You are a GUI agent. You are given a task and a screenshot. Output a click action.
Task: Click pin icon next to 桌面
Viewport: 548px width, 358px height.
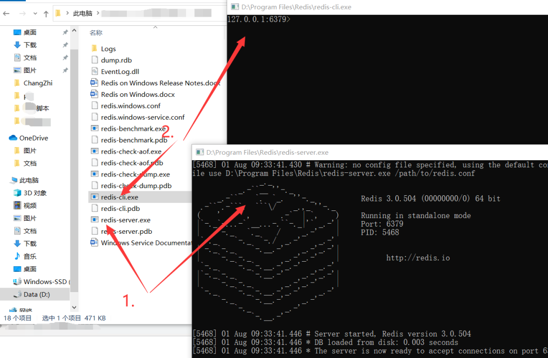coord(65,32)
